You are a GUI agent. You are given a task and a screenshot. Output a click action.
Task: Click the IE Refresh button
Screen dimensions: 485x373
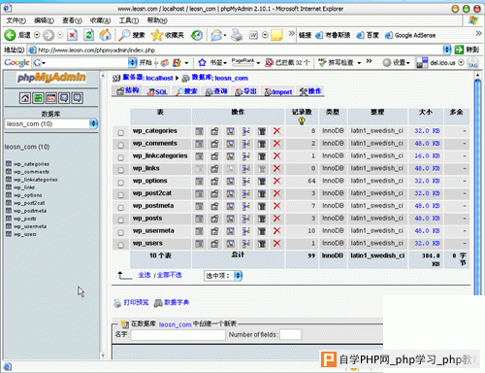(x=88, y=35)
